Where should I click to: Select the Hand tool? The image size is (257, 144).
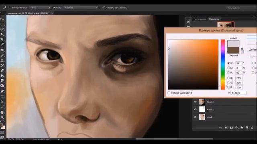[x=2, y=112]
